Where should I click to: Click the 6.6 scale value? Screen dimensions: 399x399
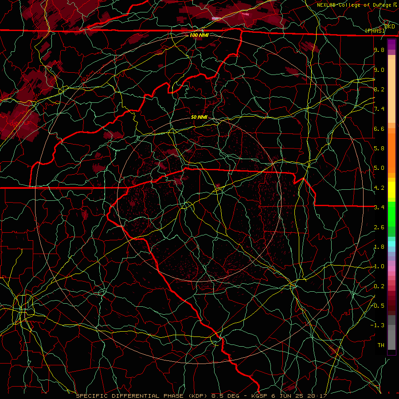tap(379, 129)
